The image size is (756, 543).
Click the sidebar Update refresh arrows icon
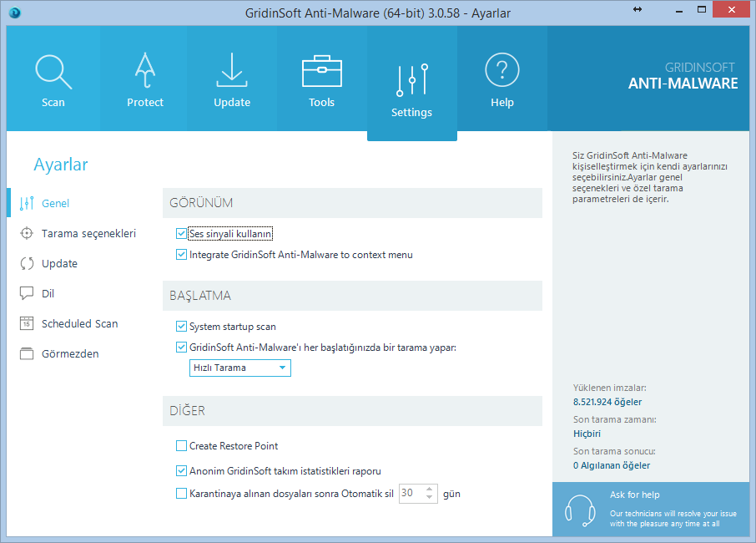click(x=27, y=263)
